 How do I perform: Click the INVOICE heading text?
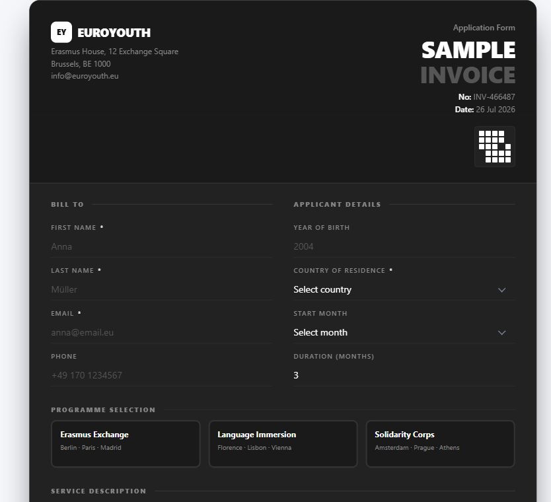(x=468, y=75)
